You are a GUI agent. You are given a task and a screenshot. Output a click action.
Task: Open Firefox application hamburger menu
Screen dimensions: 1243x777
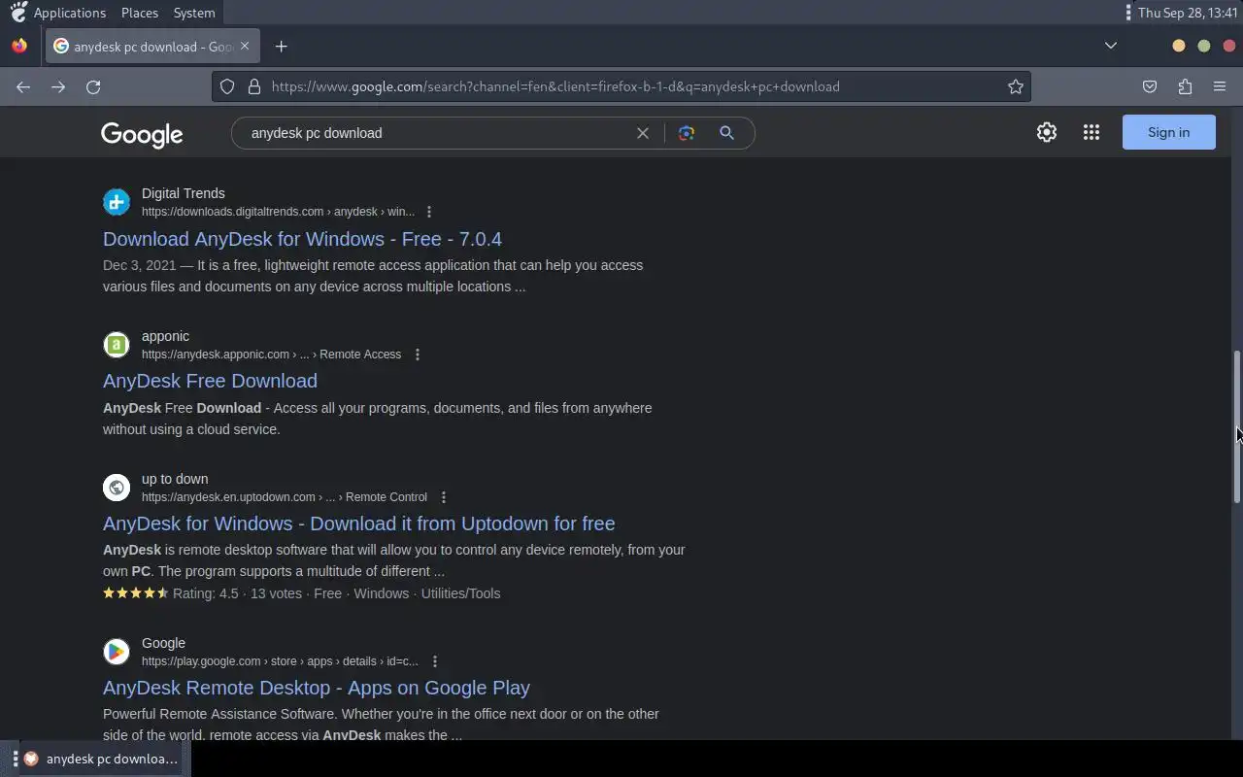(x=1220, y=86)
